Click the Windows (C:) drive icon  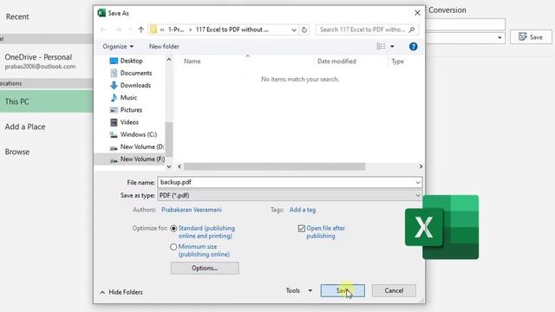[x=114, y=135]
